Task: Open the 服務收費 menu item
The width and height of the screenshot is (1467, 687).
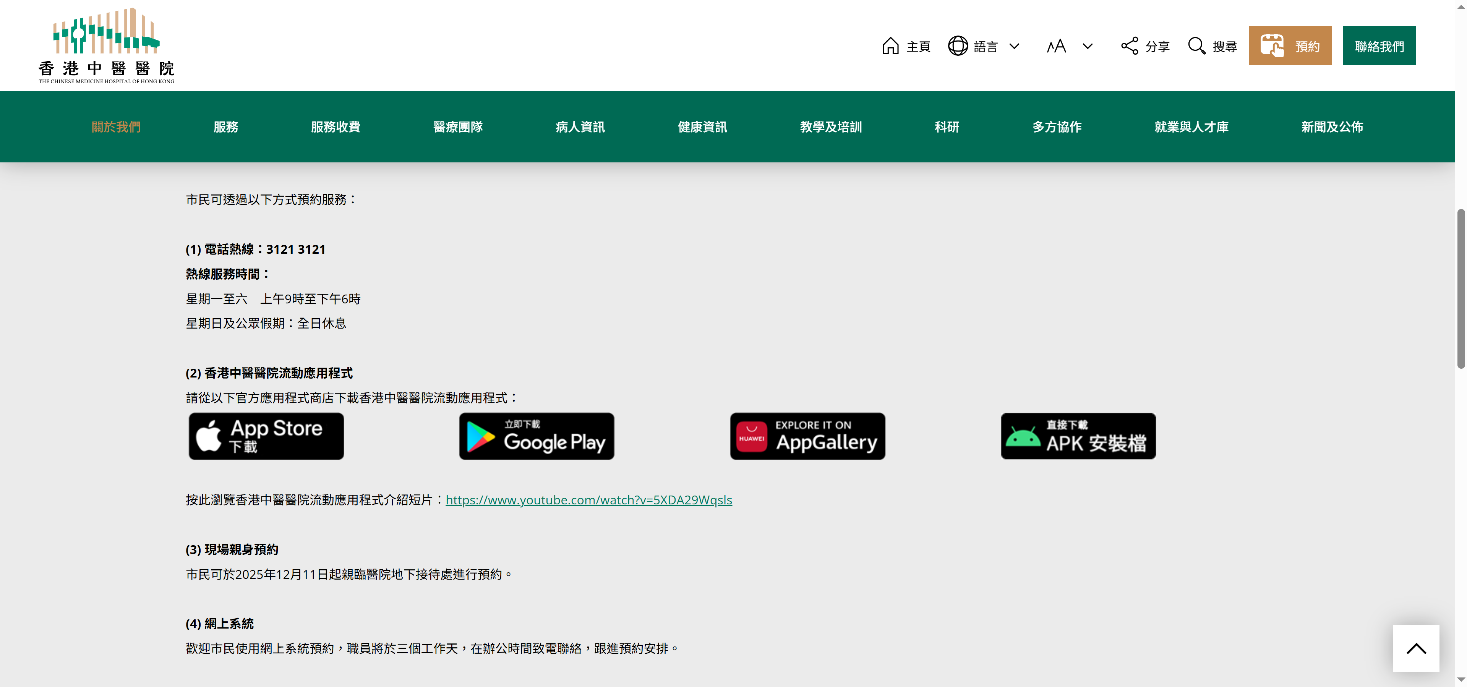Action: [336, 127]
